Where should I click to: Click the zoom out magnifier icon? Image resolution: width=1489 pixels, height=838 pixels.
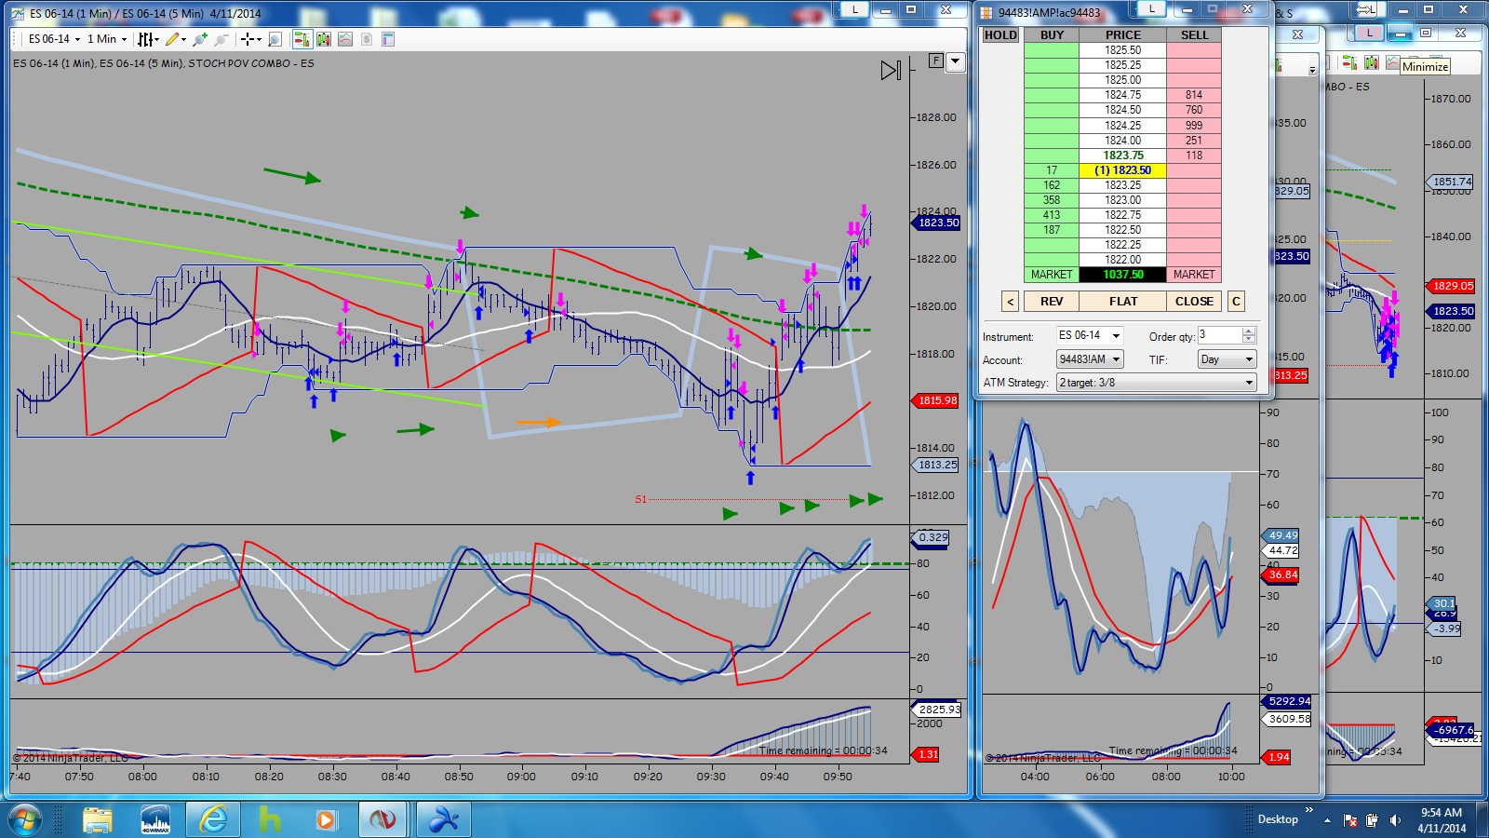(221, 39)
